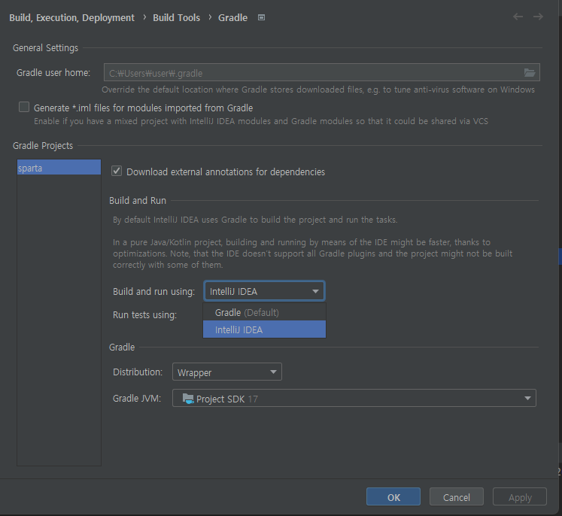Confirm settings with OK button
This screenshot has height=516, width=562.
click(393, 496)
